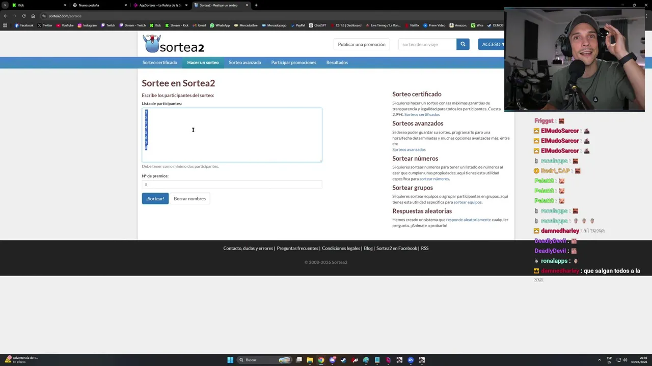The width and height of the screenshot is (652, 366).
Task: Click the ¡Sortear! button
Action: pyautogui.click(x=155, y=199)
